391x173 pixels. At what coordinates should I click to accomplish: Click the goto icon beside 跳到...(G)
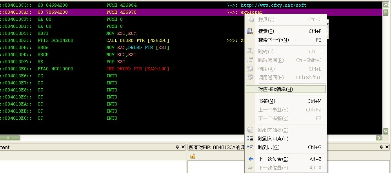pos(250,147)
